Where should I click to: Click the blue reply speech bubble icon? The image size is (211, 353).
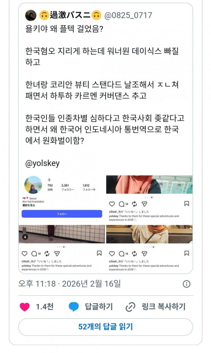(x=74, y=307)
